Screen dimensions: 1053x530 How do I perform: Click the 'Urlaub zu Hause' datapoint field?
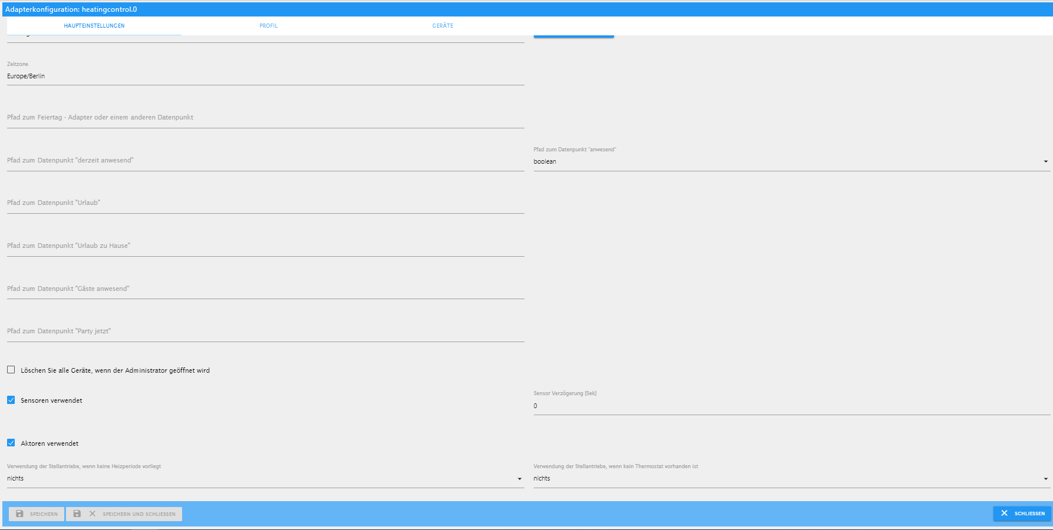coord(265,246)
